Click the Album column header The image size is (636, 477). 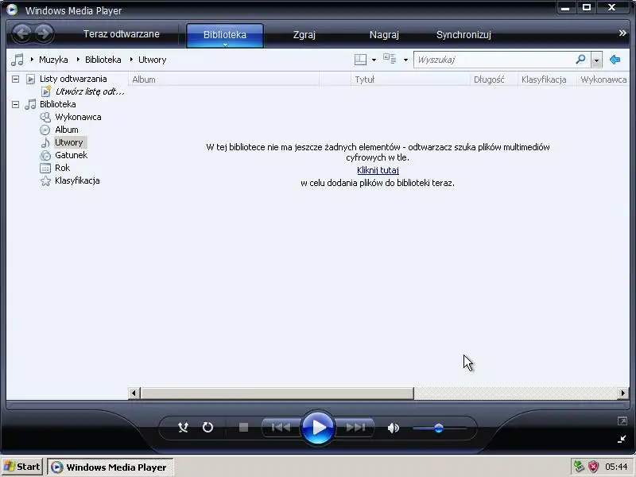(223, 79)
